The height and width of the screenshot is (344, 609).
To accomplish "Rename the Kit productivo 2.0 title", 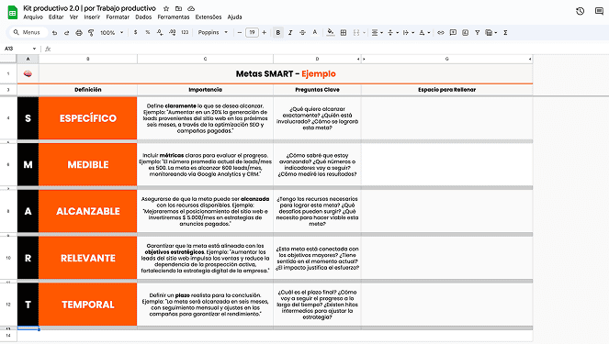I will click(89, 8).
